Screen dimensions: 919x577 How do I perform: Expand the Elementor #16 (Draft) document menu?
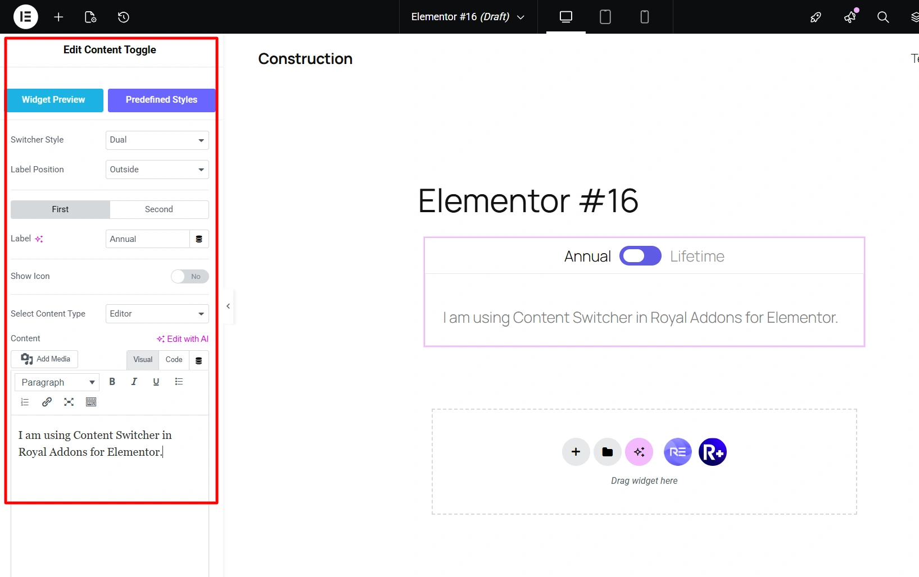468,17
